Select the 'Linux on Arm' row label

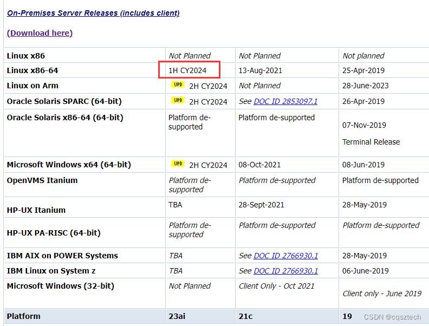[x=32, y=86]
